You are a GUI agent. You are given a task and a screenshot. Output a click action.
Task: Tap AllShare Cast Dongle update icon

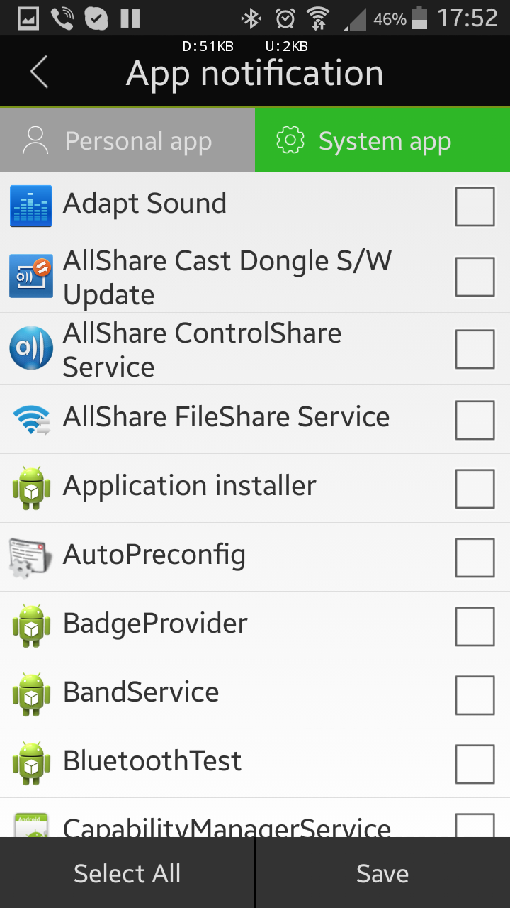(x=31, y=276)
